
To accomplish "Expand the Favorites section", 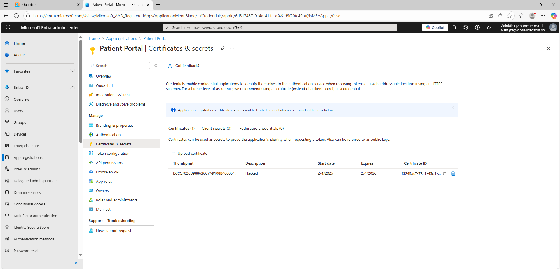I will coord(73,71).
